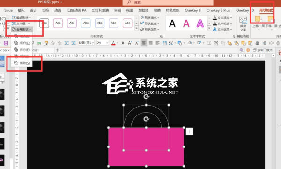Open the 文本效果 text effects dropdown
The width and height of the screenshot is (281, 169).
[x=222, y=29]
